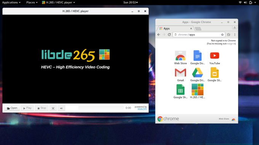The height and width of the screenshot is (145, 259).
Task: Minimize the HEVC player window
Action: [132, 11]
